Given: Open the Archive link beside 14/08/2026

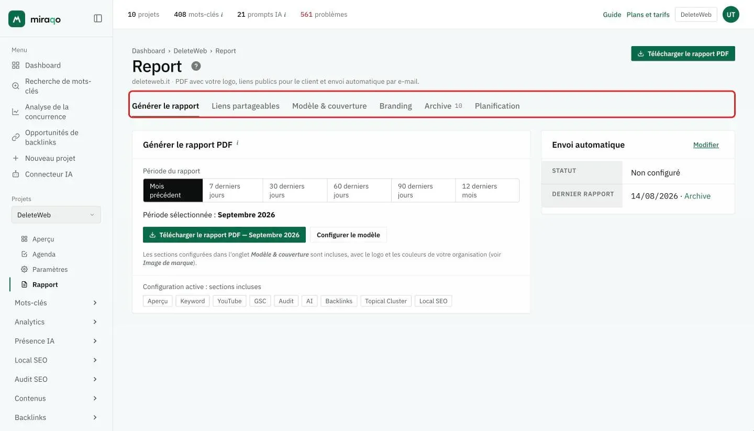Looking at the screenshot, I should coord(697,196).
